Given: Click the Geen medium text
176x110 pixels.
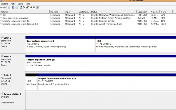Looking at the screenshot, I should [8, 103].
